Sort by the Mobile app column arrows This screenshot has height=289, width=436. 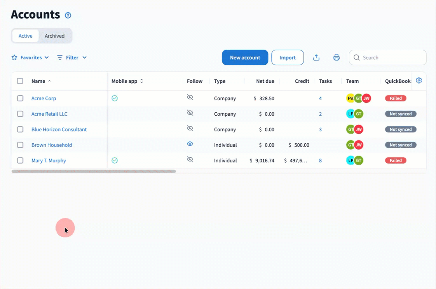141,81
